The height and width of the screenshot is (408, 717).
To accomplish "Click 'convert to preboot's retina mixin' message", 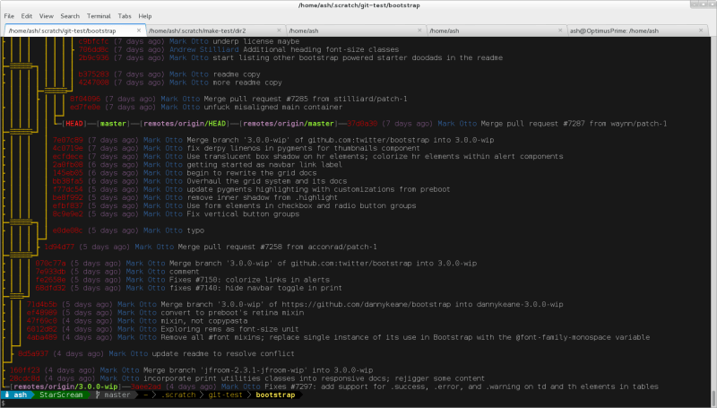I will coord(232,313).
